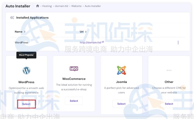The width and height of the screenshot is (194, 119).
Task: Open the http://domain.tld/ link
Action: pos(90,42)
